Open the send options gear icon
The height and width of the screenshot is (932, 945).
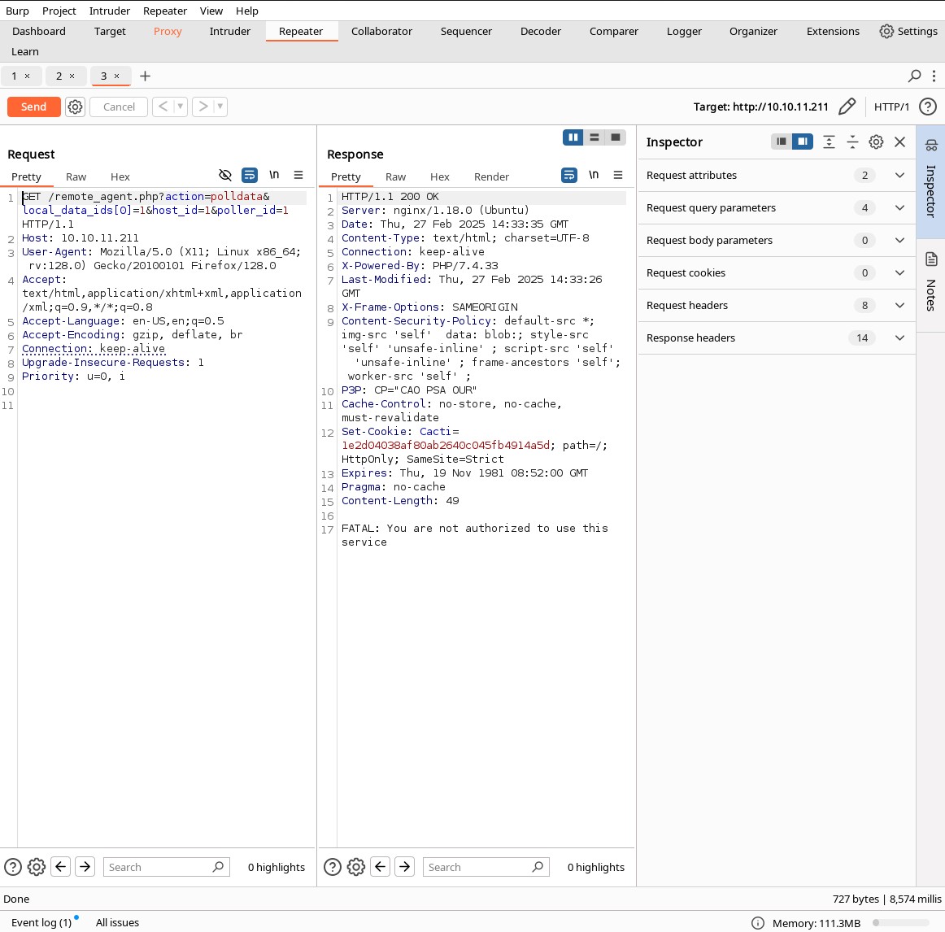point(75,107)
